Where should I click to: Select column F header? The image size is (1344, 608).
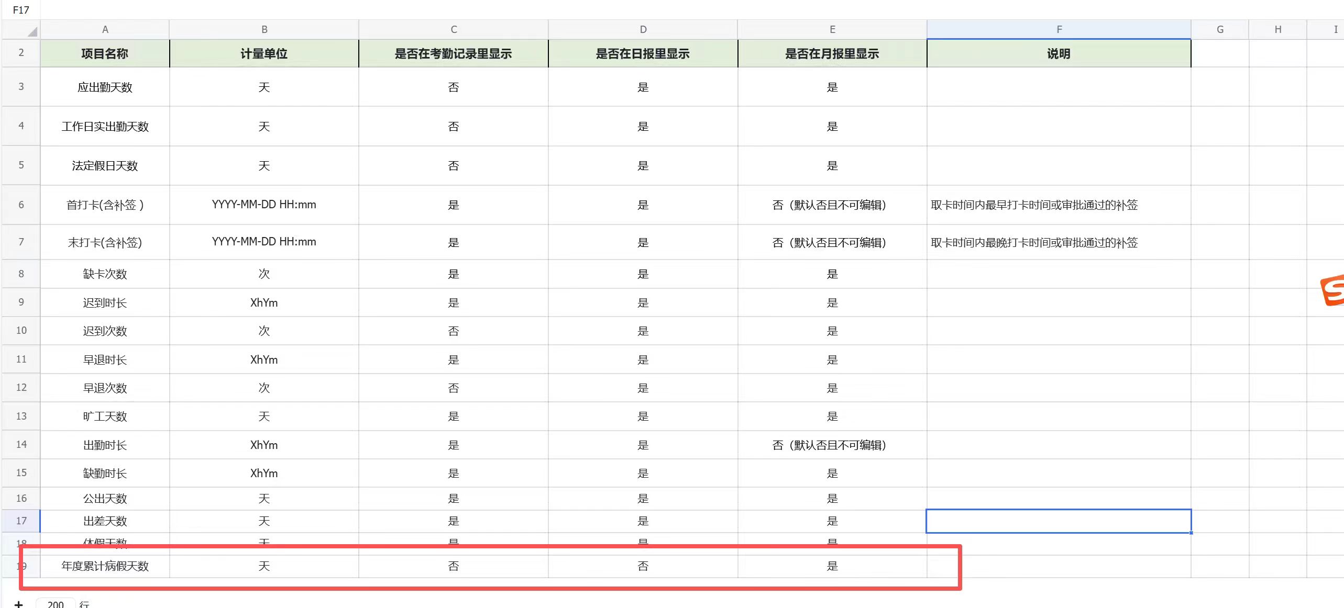click(x=1059, y=29)
